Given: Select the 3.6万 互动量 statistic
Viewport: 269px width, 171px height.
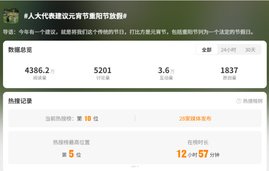Looking at the screenshot, I should (x=166, y=73).
